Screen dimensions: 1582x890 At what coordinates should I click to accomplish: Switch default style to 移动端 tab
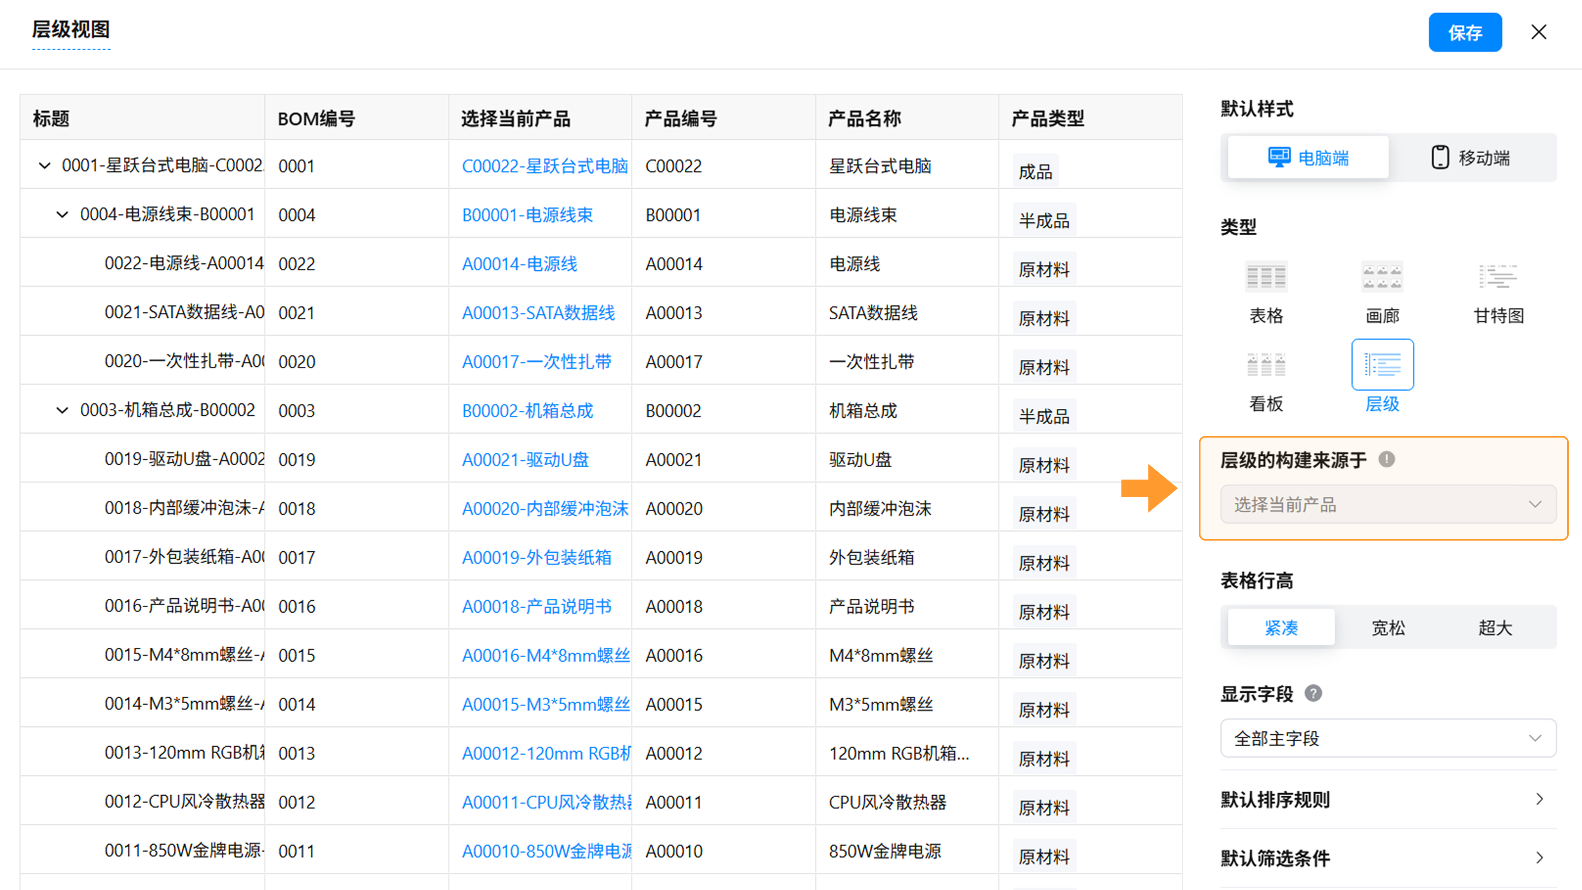1471,158
